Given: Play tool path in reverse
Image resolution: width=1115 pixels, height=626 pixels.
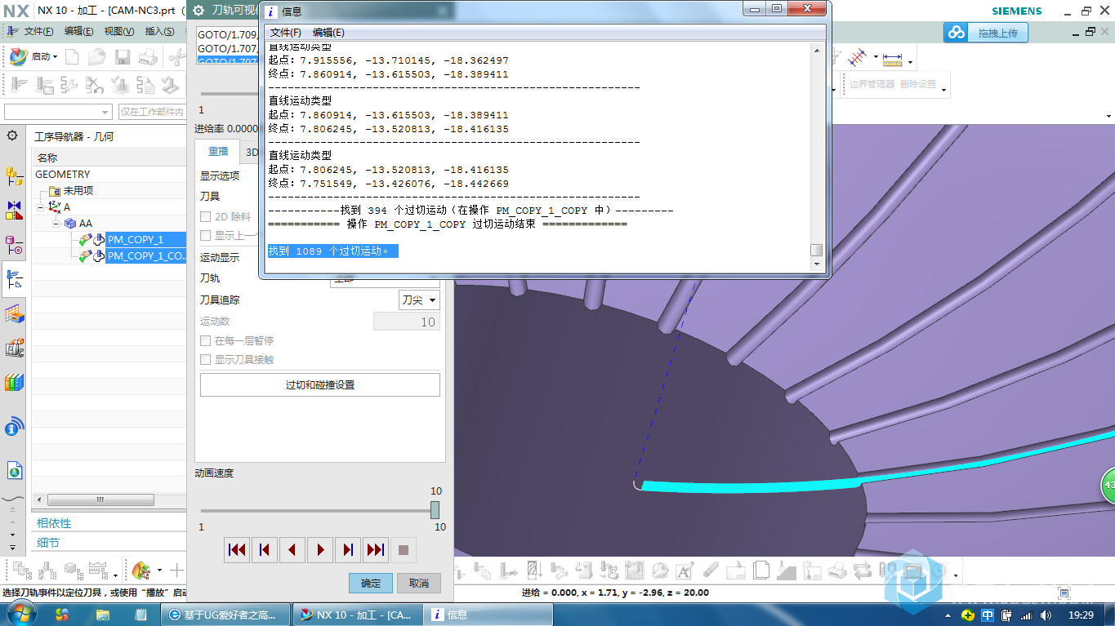Looking at the screenshot, I should tap(292, 550).
